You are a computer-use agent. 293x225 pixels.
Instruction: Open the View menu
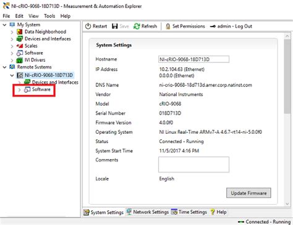(33, 16)
